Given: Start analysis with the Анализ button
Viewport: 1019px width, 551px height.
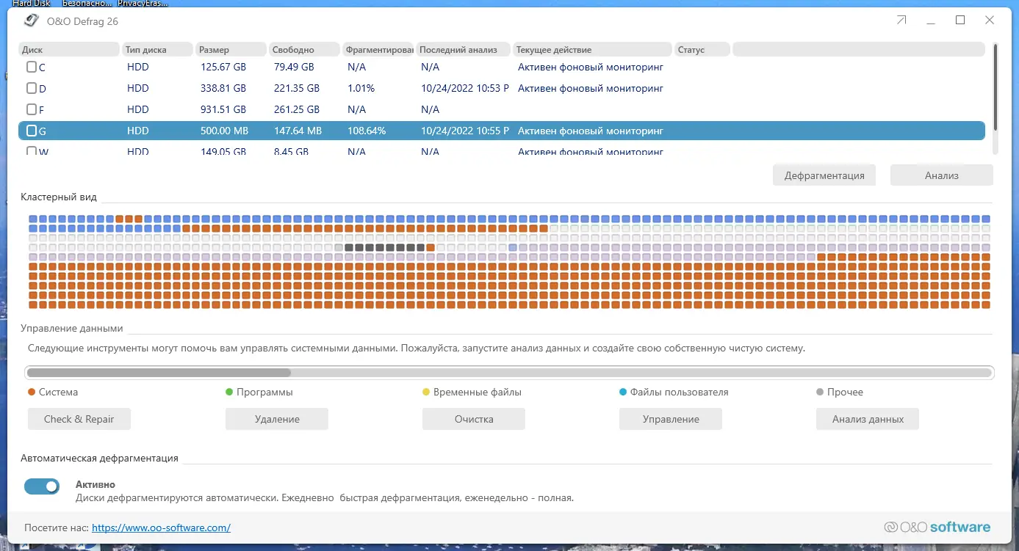Looking at the screenshot, I should (x=941, y=175).
